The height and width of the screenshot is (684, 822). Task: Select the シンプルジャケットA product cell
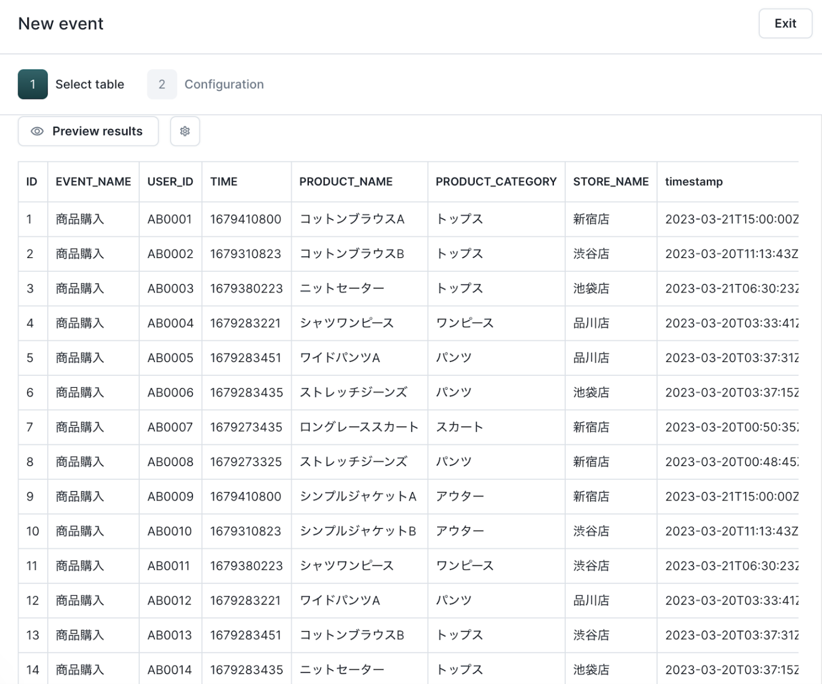pos(359,496)
